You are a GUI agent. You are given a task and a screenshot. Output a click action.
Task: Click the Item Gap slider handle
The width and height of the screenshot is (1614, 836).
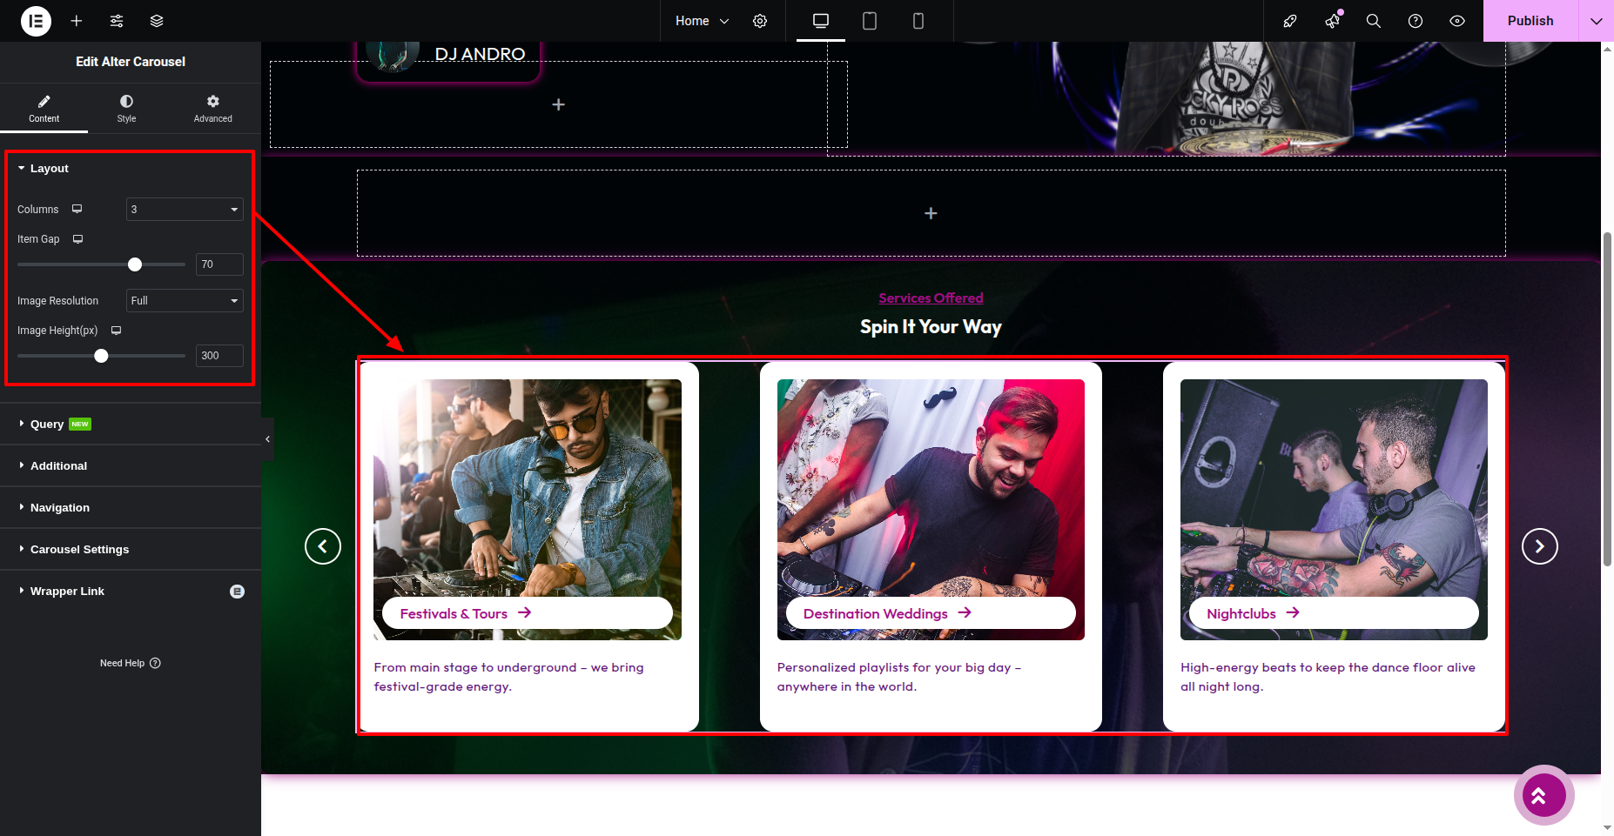[x=135, y=264]
